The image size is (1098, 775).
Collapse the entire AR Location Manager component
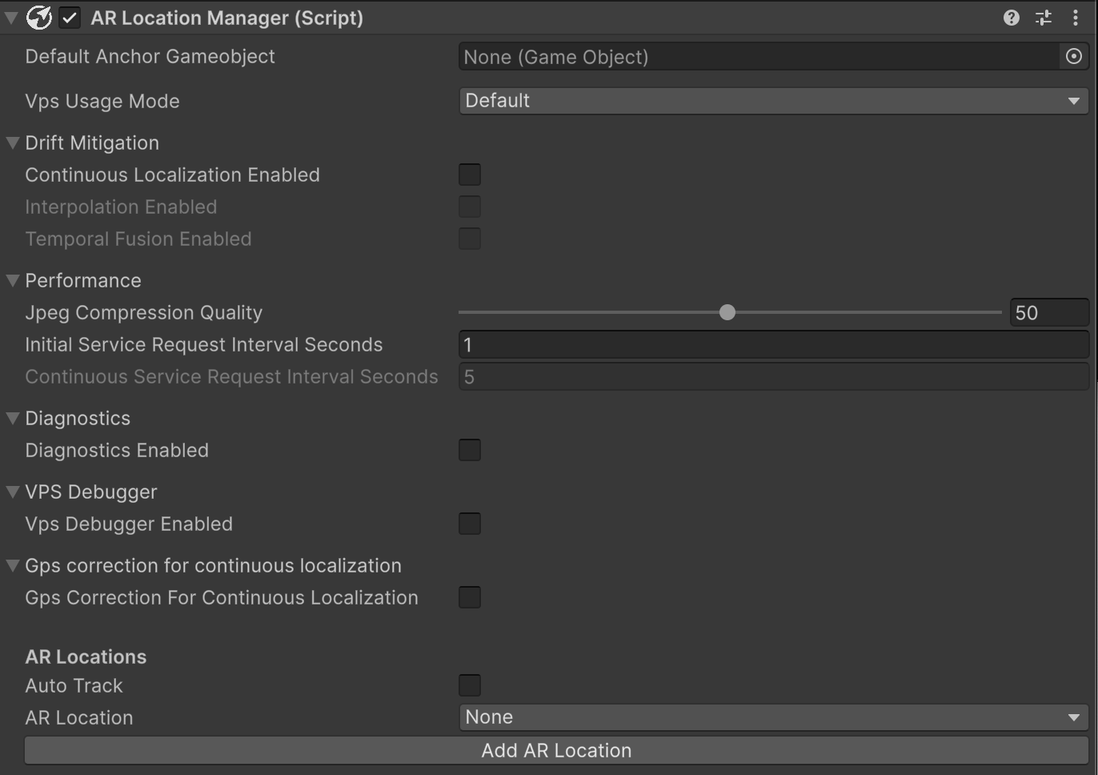[x=10, y=17]
